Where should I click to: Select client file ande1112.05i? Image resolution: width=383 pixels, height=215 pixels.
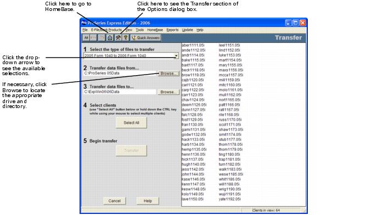click(194, 50)
